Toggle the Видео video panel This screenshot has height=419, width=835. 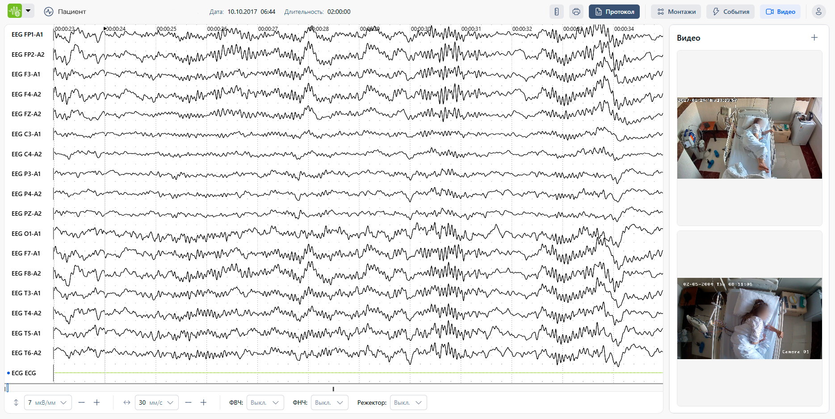pos(780,12)
